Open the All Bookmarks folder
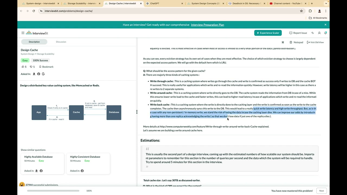The height and width of the screenshot is (195, 347). click(x=318, y=18)
